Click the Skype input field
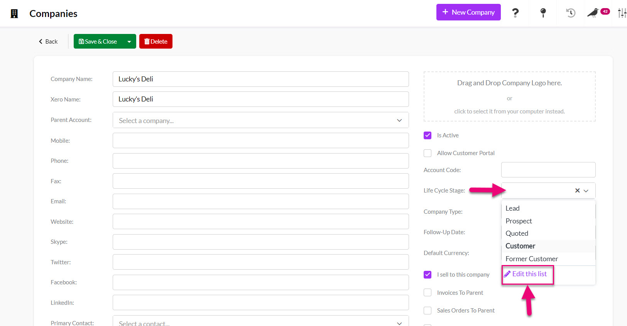Screen dimensions: 627x326 (x=261, y=242)
